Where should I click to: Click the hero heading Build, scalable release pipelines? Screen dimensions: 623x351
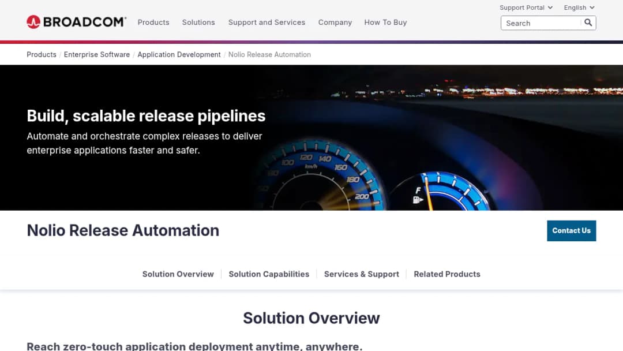click(x=146, y=116)
